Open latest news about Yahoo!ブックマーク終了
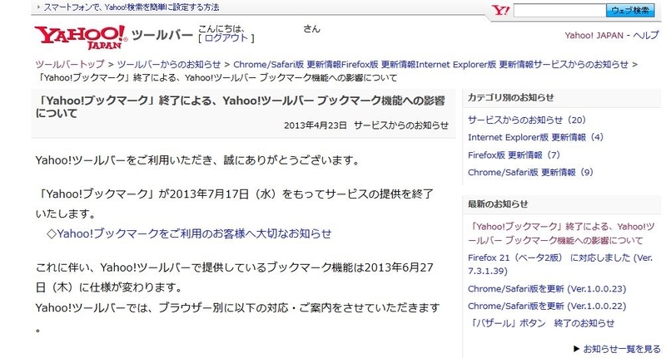The width and height of the screenshot is (666, 358). coord(560,233)
